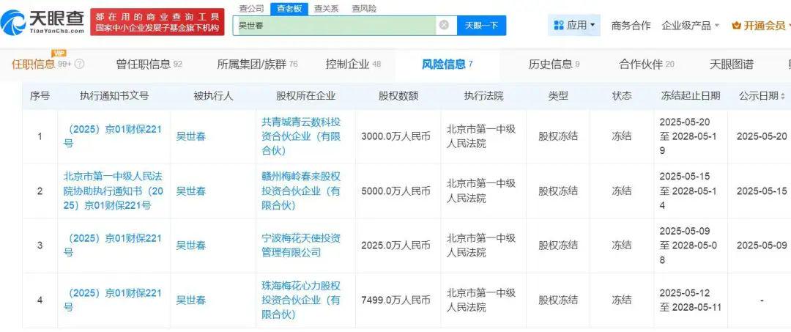Click the 开通会员 crown icon
Viewport: 791px width, 332px height.
tap(736, 25)
